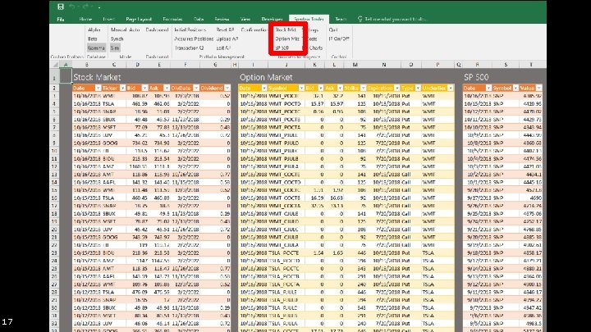The height and width of the screenshot is (332, 591).
Task: Open the Underlier filter dropdown
Action: tap(451, 88)
